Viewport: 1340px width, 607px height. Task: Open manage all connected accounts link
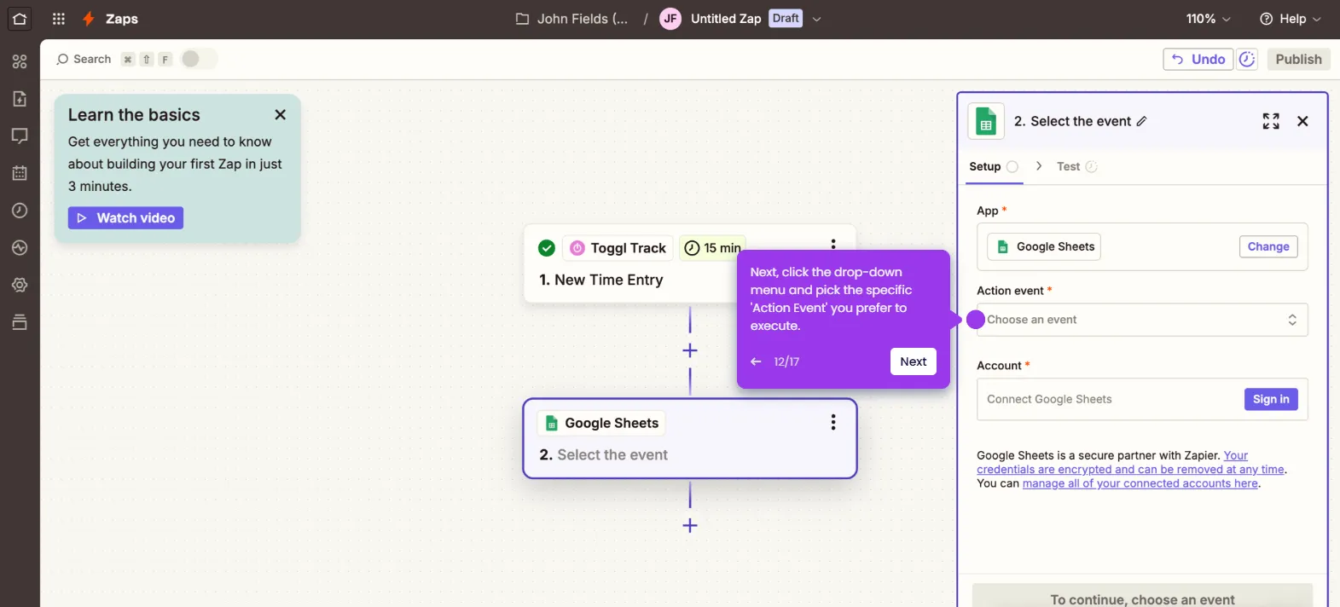(x=1140, y=483)
